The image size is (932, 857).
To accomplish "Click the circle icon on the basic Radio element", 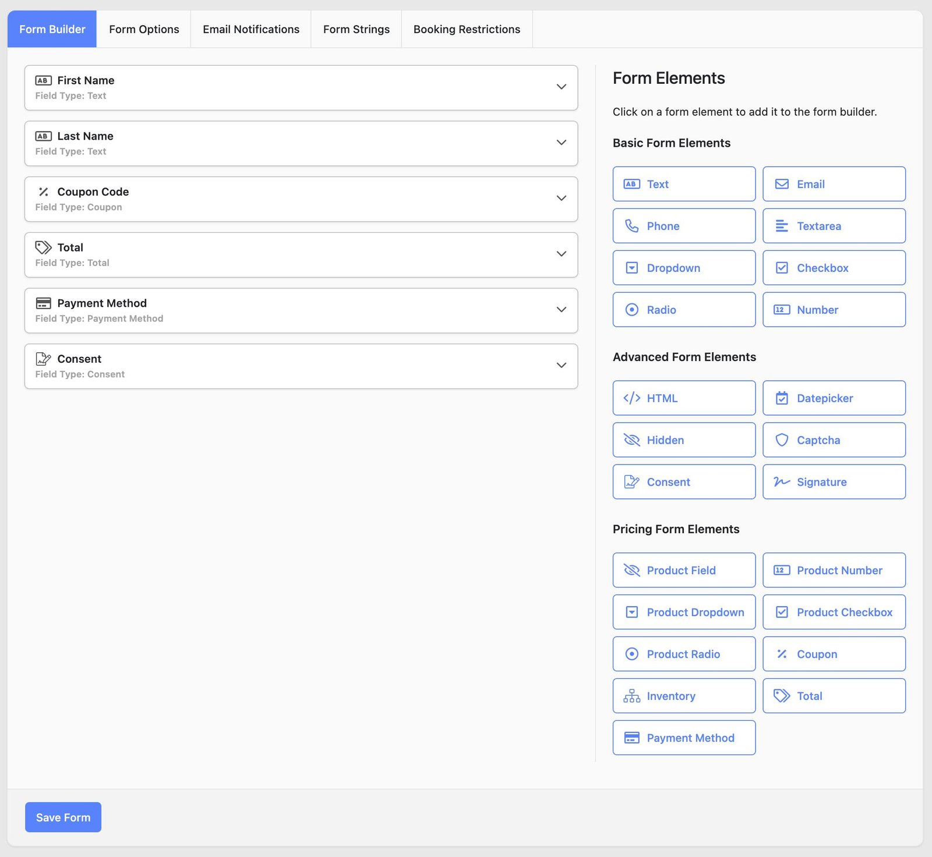I will click(631, 310).
